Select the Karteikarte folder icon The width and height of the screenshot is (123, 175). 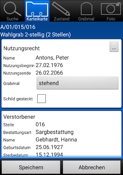click(x=37, y=9)
